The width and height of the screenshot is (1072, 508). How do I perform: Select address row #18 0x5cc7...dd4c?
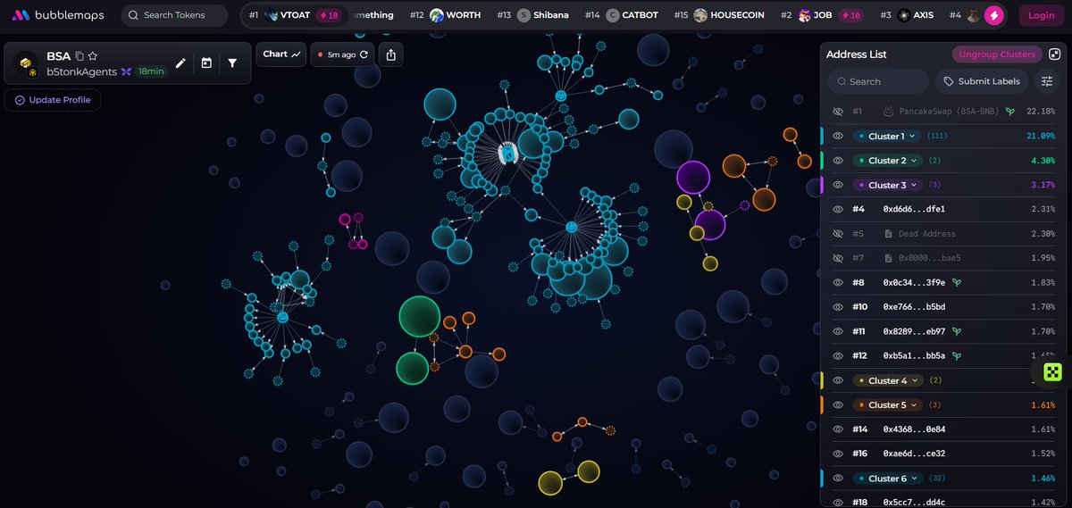point(943,502)
